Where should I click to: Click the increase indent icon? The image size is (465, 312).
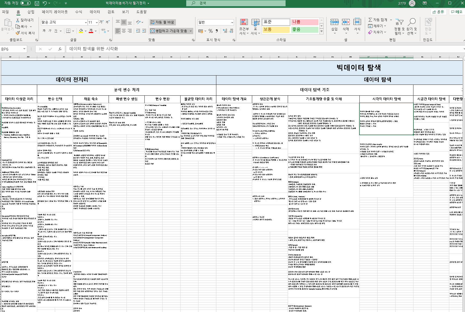[x=144, y=31]
